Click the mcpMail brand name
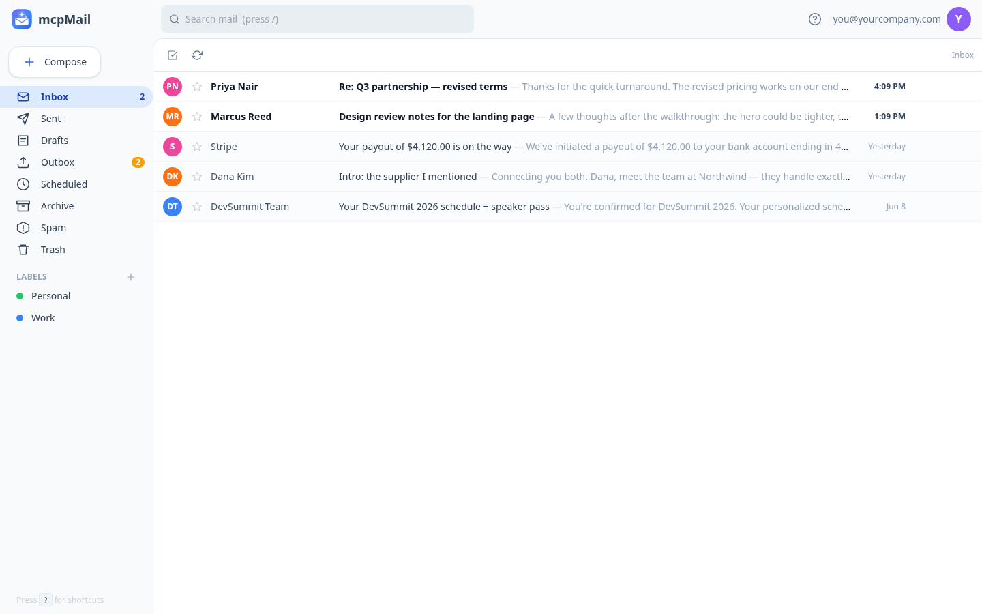Viewport: 982px width, 614px height. tap(64, 19)
